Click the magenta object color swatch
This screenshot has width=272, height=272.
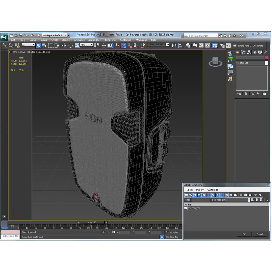[x=267, y=58]
